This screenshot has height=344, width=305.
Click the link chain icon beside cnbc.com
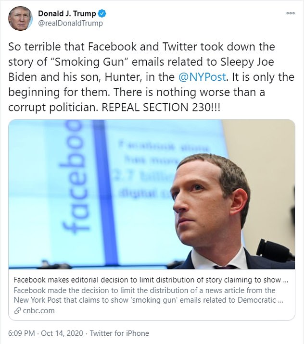[17, 310]
